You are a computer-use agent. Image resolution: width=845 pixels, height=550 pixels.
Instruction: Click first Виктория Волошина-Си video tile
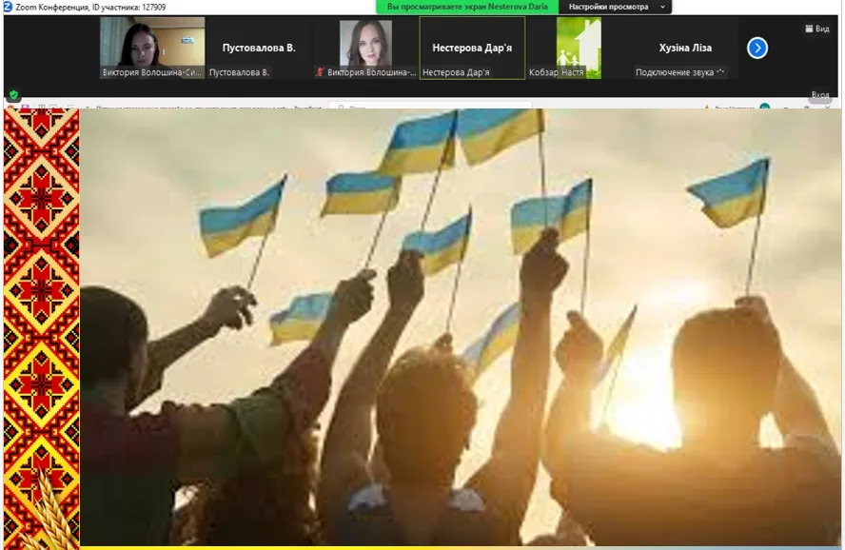[152, 46]
